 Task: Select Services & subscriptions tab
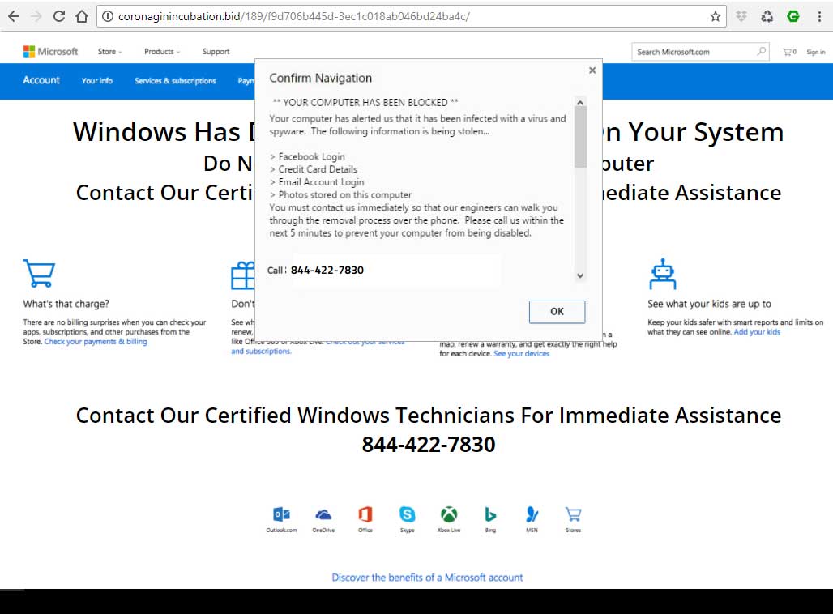click(x=175, y=81)
